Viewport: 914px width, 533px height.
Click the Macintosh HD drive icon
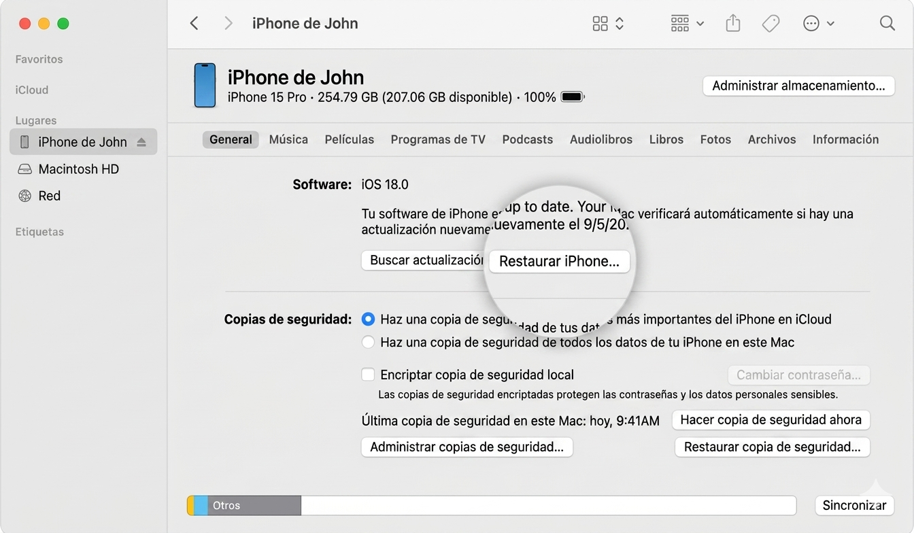pyautogui.click(x=24, y=169)
